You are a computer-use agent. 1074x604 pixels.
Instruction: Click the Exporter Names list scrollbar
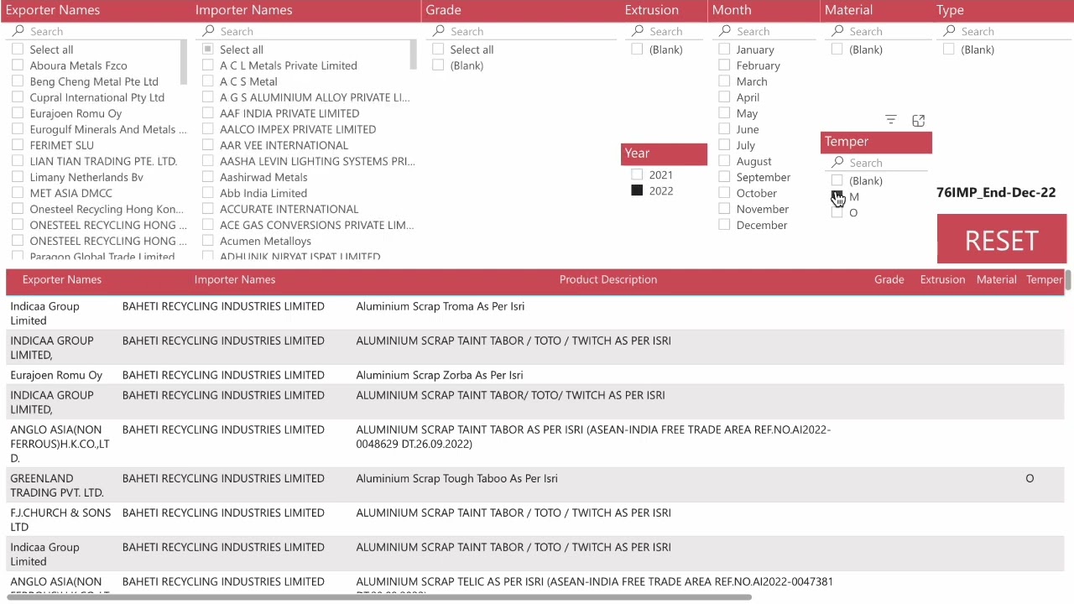[184, 62]
